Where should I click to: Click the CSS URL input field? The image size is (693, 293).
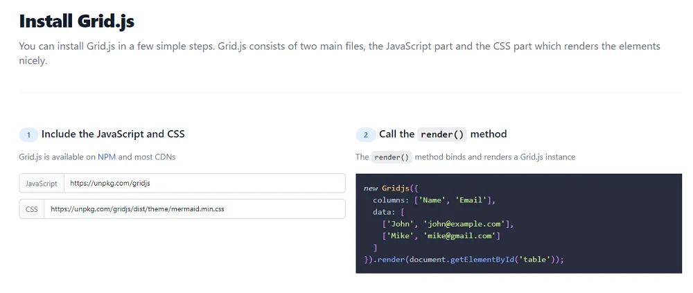(x=195, y=208)
